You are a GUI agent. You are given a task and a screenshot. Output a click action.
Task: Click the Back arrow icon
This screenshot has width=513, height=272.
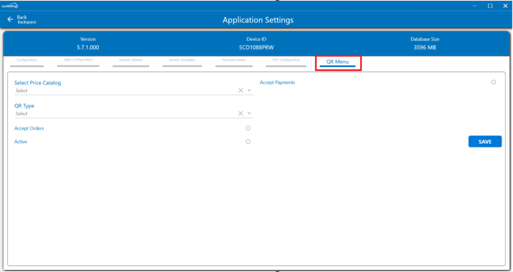pos(10,20)
